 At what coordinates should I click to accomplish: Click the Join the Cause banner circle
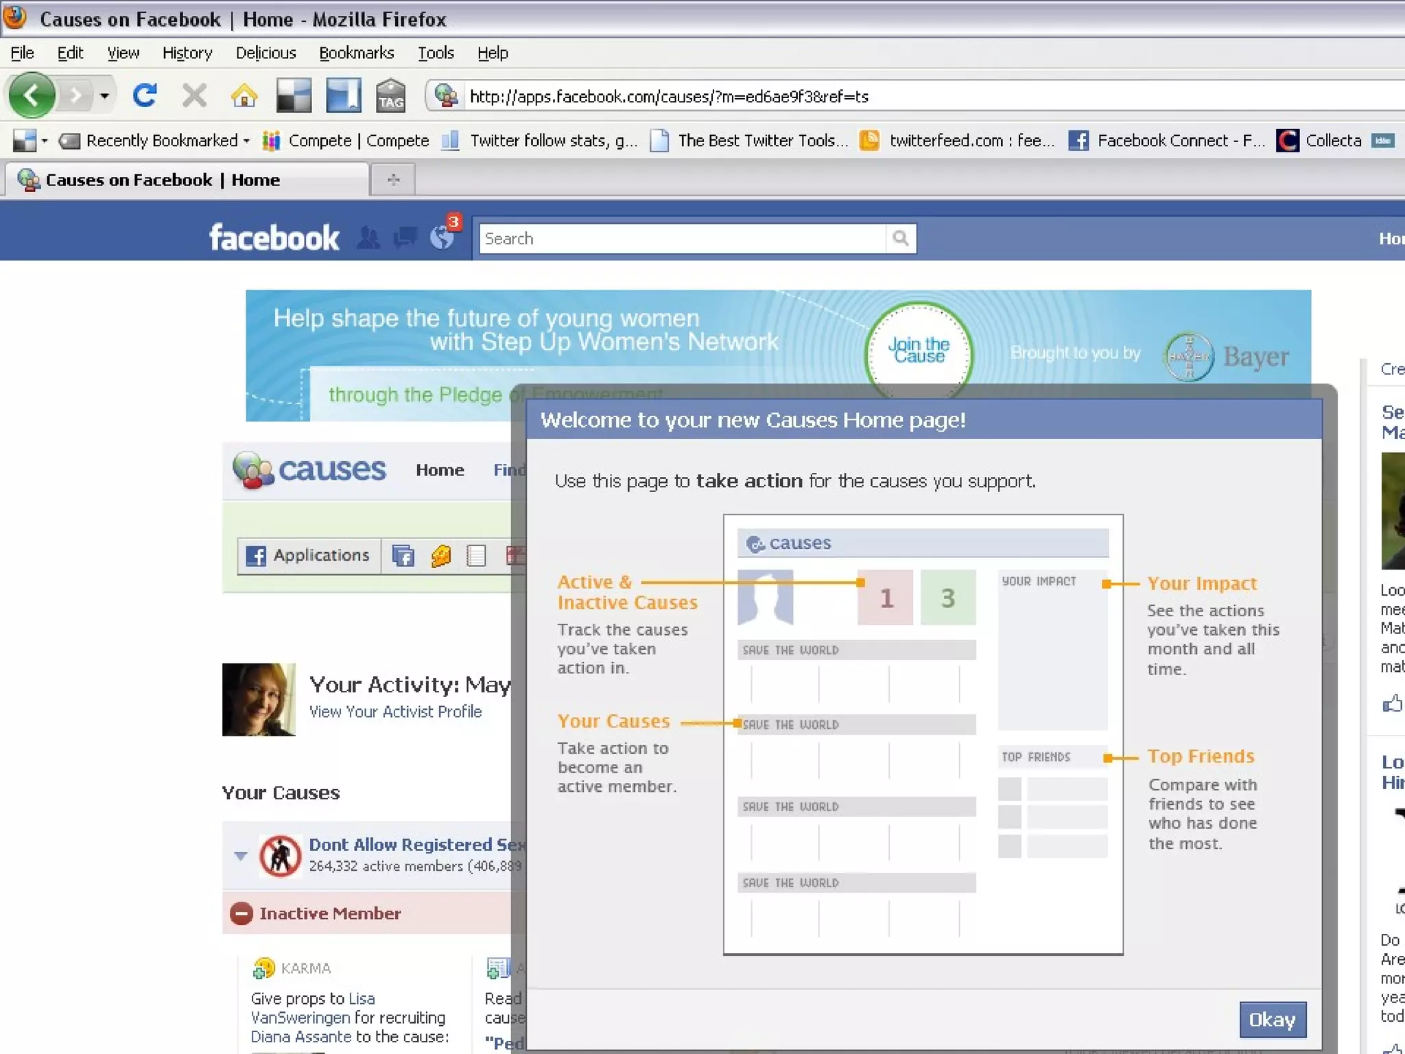[x=919, y=351]
